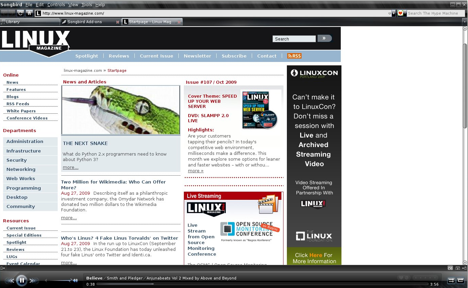This screenshot has height=288, width=468.
Task: Open the Who's Linus? Twitter article
Action: click(119, 238)
